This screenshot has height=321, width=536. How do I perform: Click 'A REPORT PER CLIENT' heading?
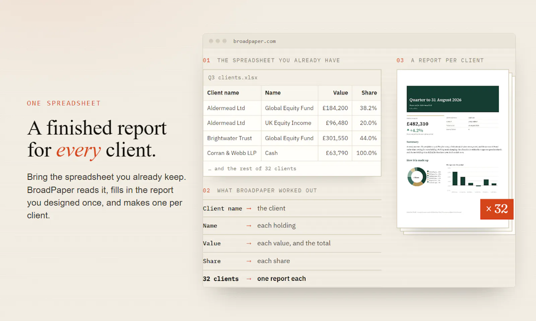click(x=447, y=60)
